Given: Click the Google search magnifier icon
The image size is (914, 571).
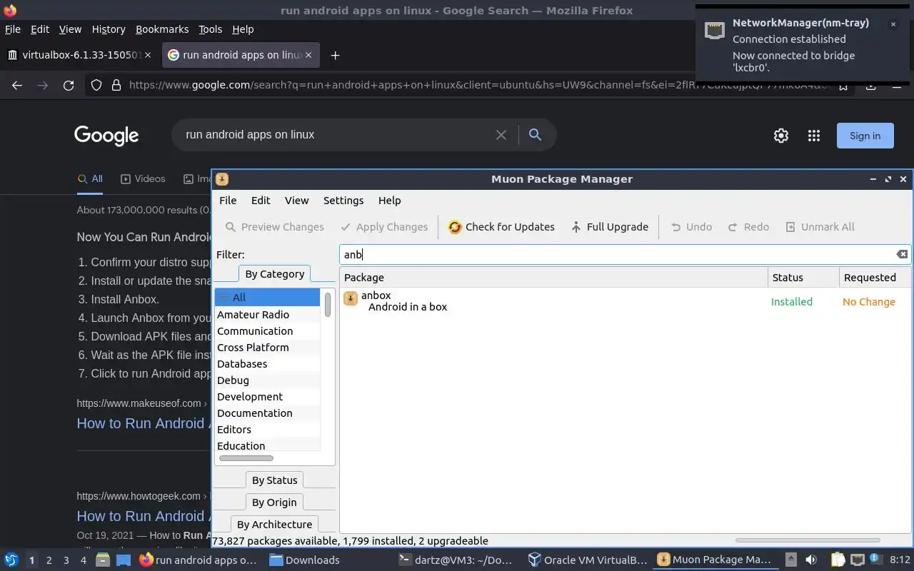Looking at the screenshot, I should tap(535, 135).
